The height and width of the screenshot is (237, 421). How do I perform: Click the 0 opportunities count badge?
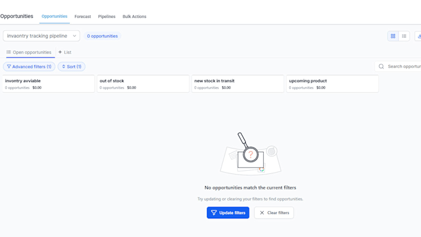tap(102, 36)
